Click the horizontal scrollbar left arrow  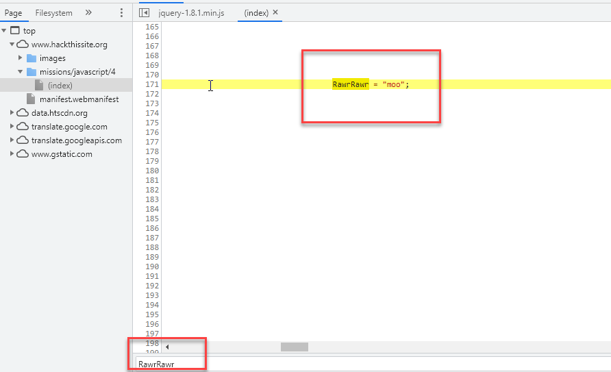coord(167,347)
